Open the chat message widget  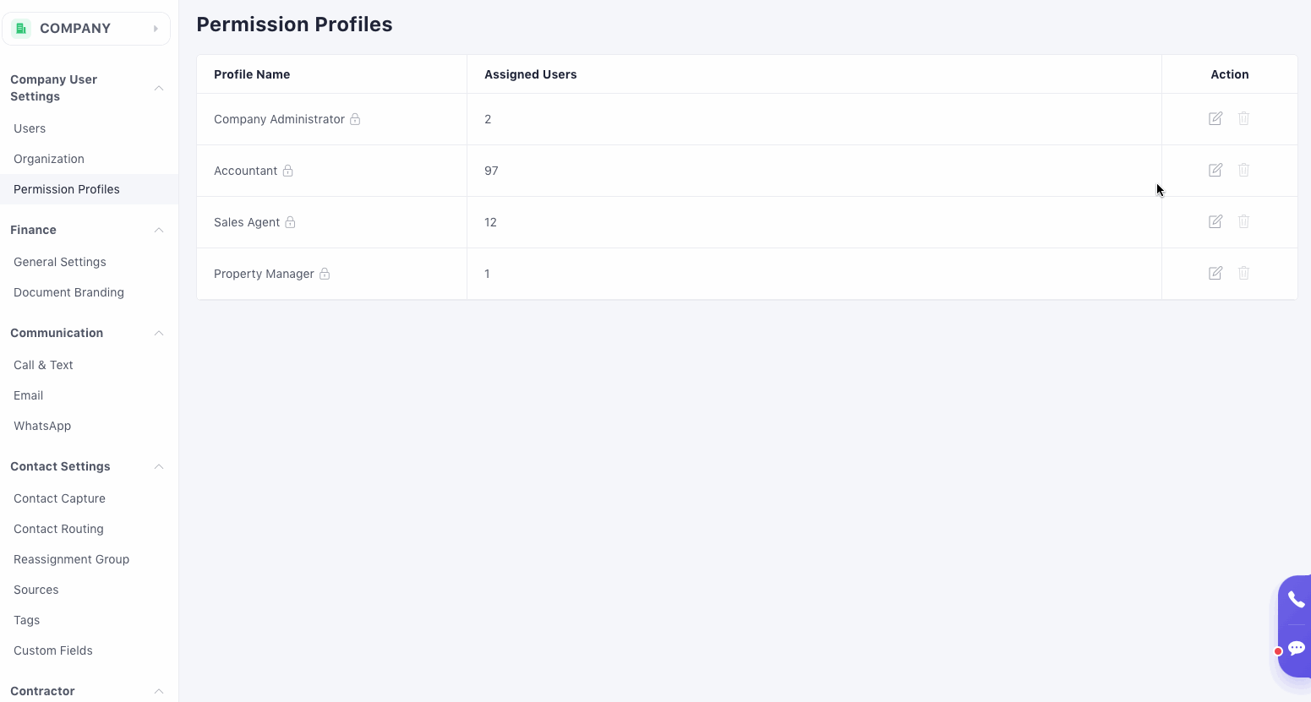pyautogui.click(x=1296, y=649)
